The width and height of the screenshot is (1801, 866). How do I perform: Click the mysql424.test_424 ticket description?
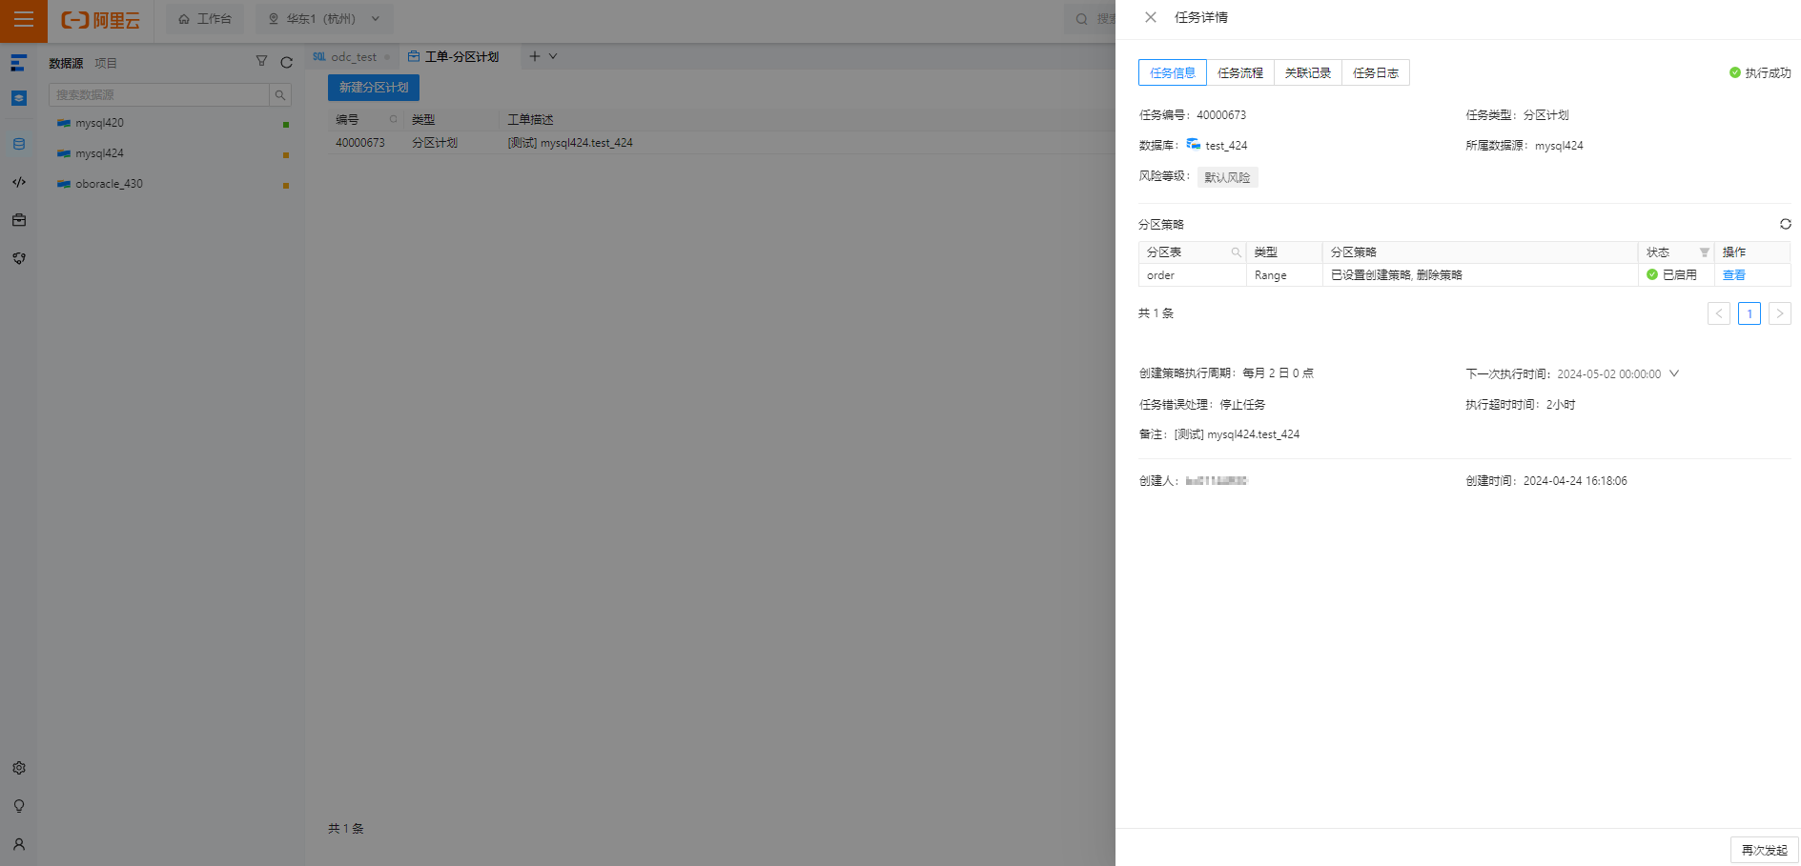tap(570, 143)
